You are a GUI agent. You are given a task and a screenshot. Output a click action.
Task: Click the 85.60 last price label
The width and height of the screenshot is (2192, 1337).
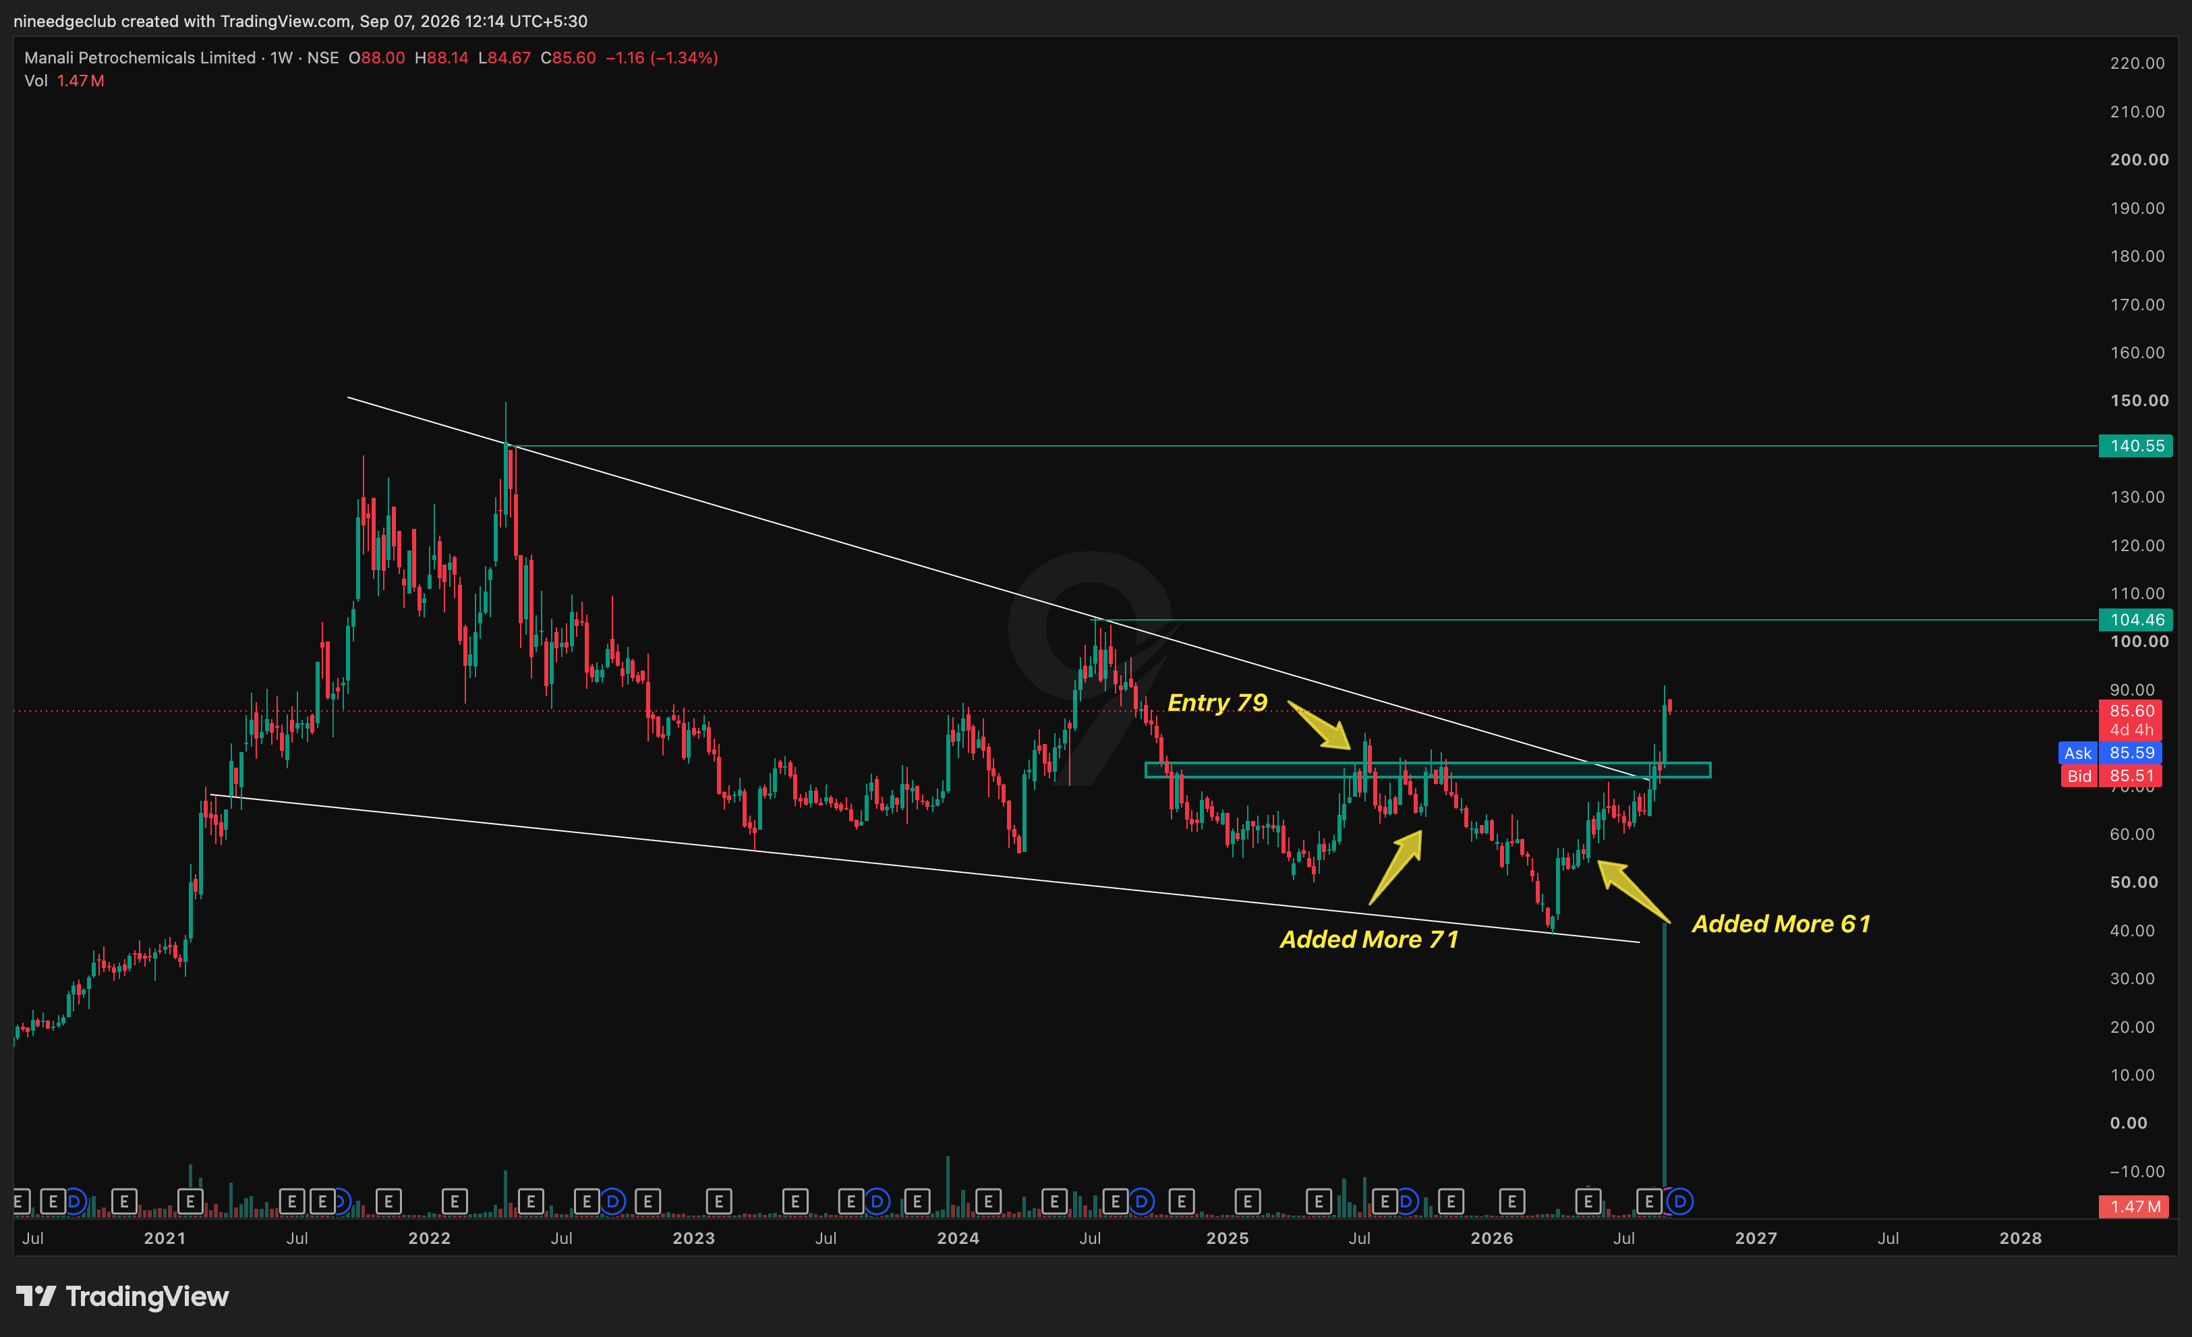pos(2130,711)
